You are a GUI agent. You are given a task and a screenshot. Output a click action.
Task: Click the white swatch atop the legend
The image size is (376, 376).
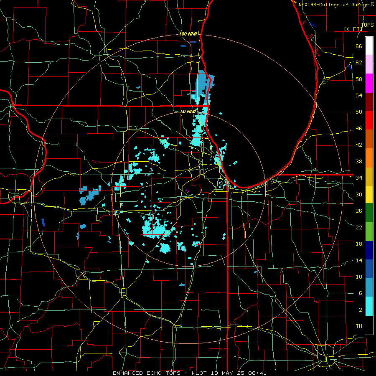(x=369, y=46)
